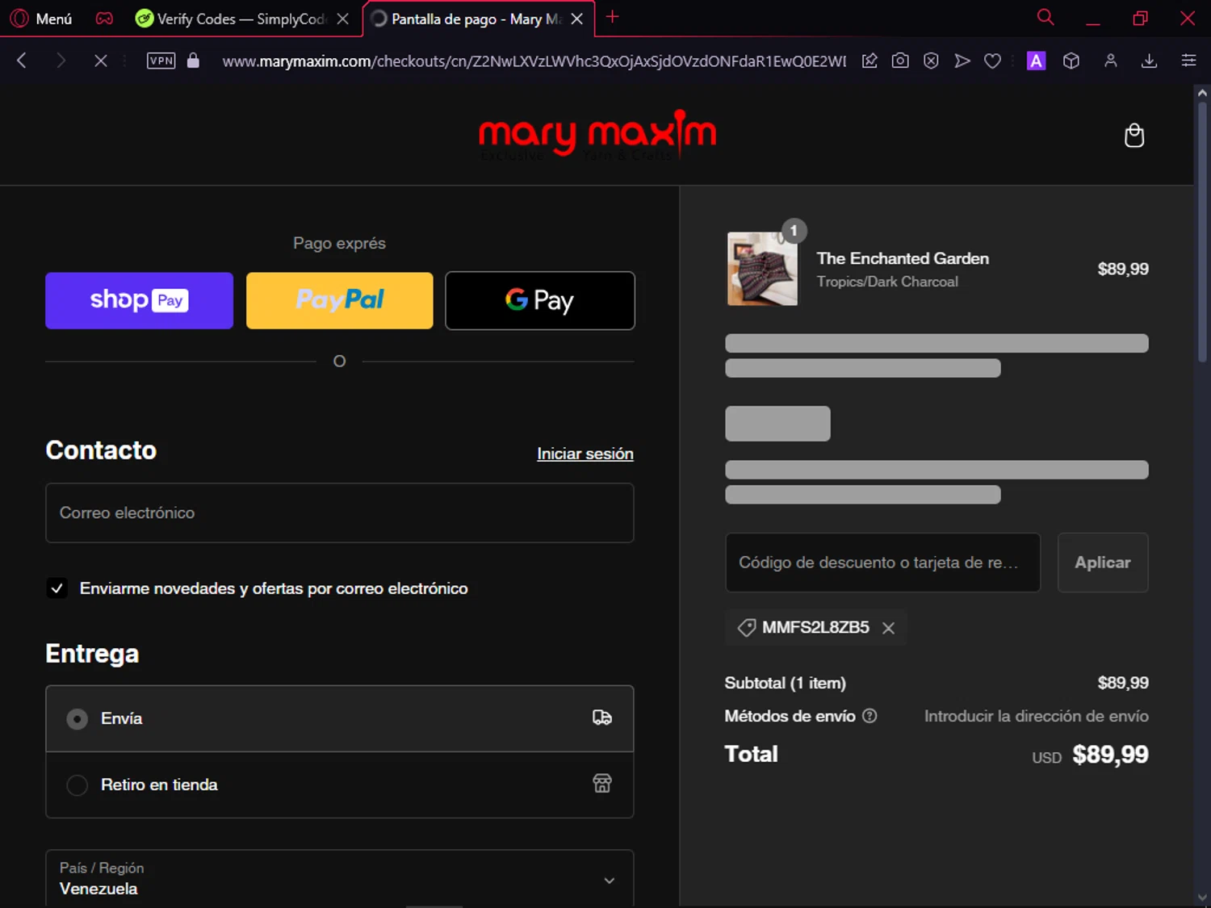The width and height of the screenshot is (1211, 908).
Task: Close the Pantalla de pago tab
Action: (x=577, y=19)
